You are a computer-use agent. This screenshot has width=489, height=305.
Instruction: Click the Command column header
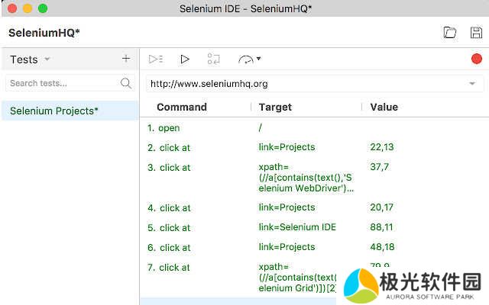click(x=182, y=108)
